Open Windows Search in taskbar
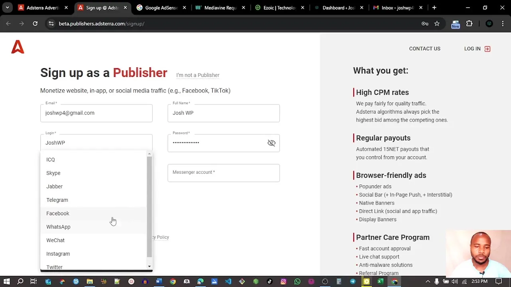 [20, 282]
